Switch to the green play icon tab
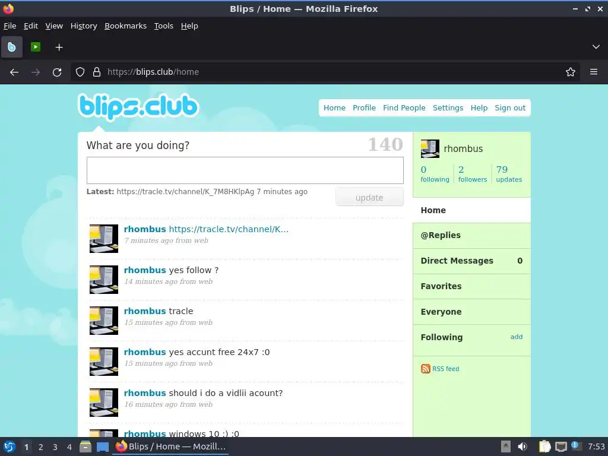Image resolution: width=608 pixels, height=456 pixels. pos(36,47)
